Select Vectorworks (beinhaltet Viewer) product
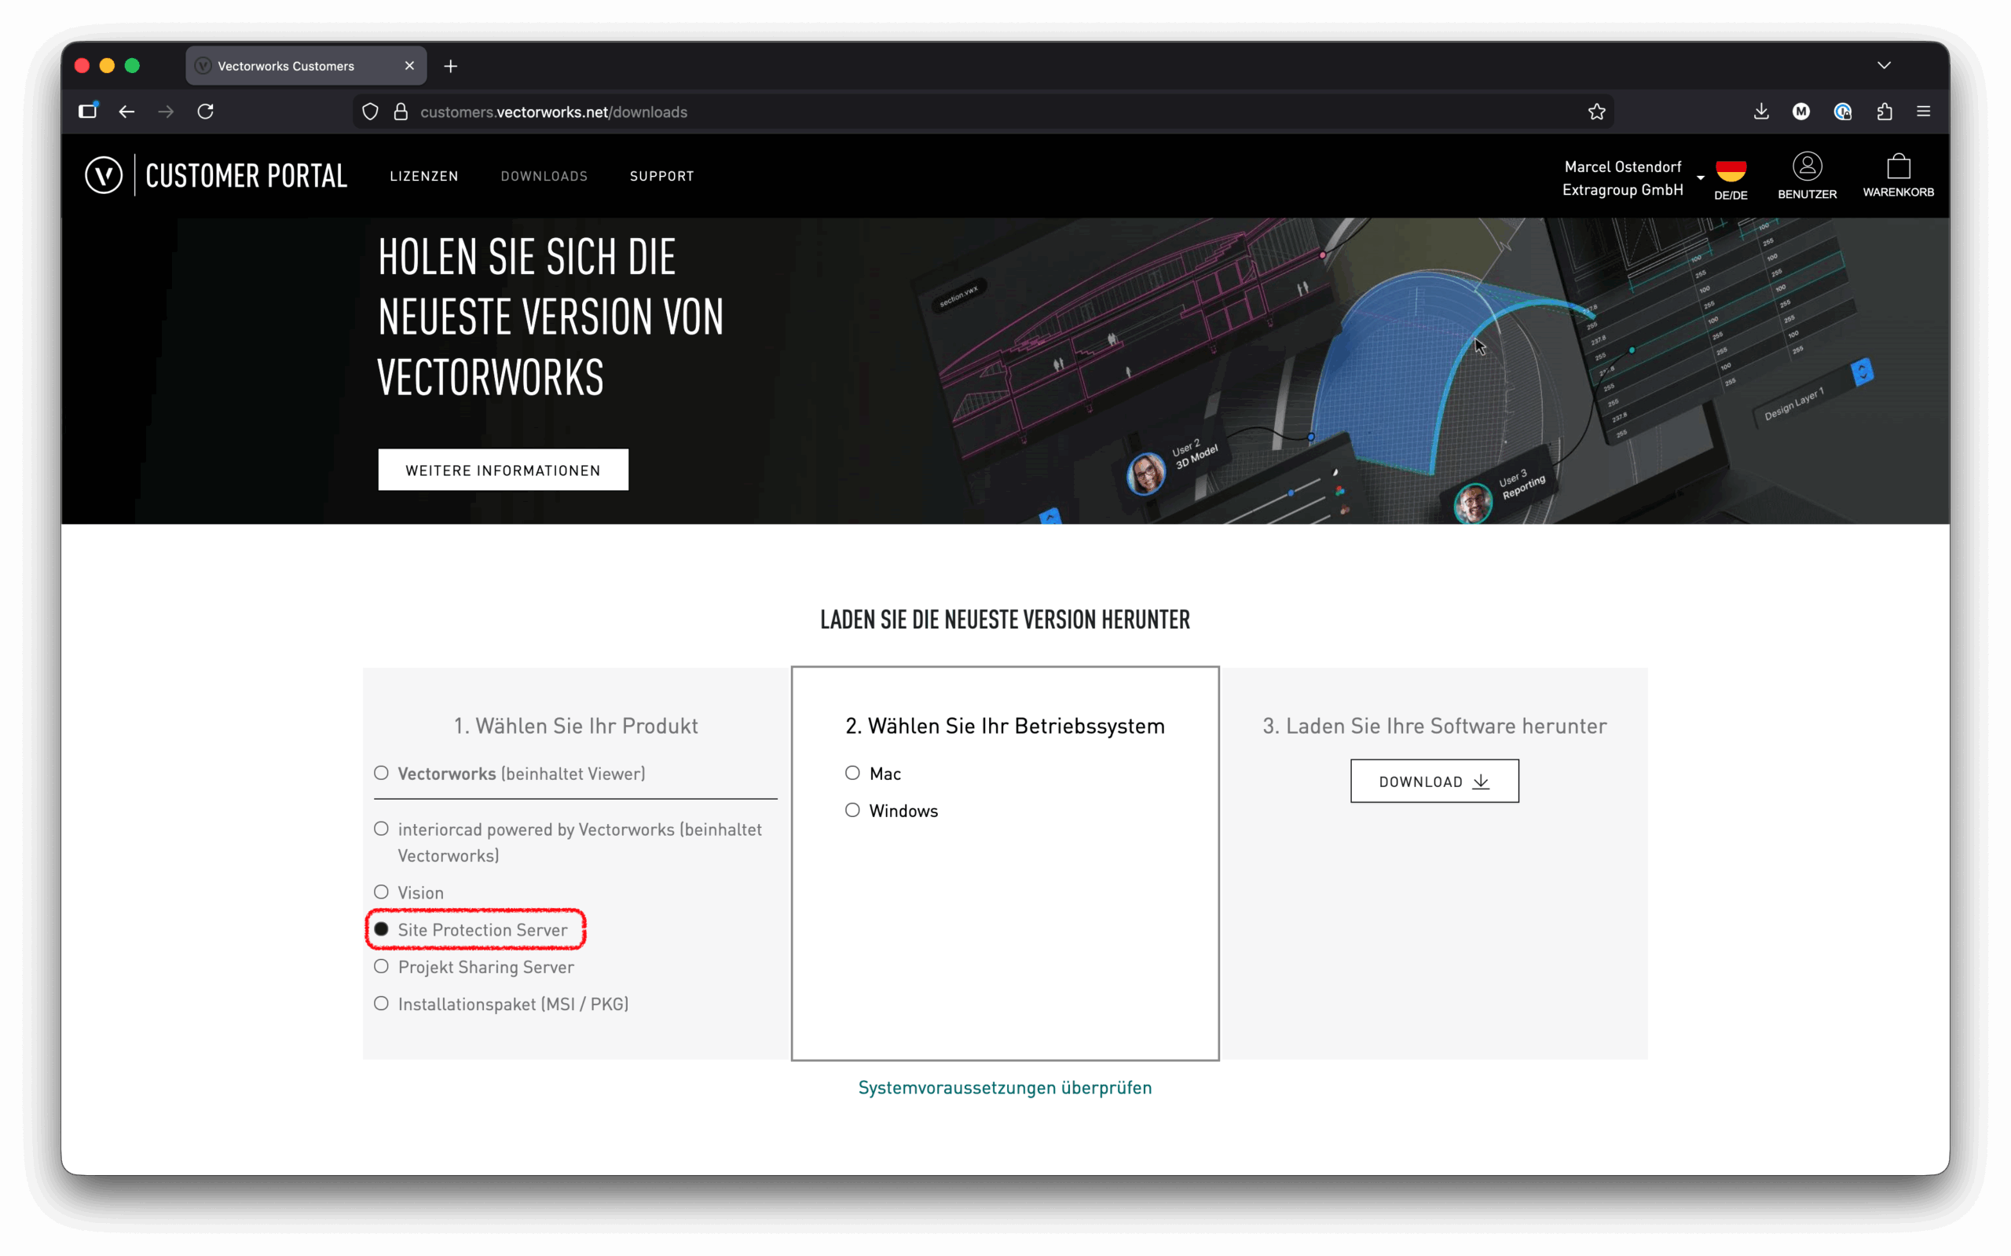 (381, 774)
